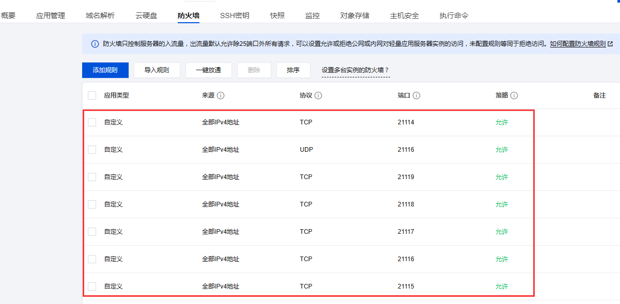Click the blue 添加规则 button
The image size is (620, 304).
105,70
